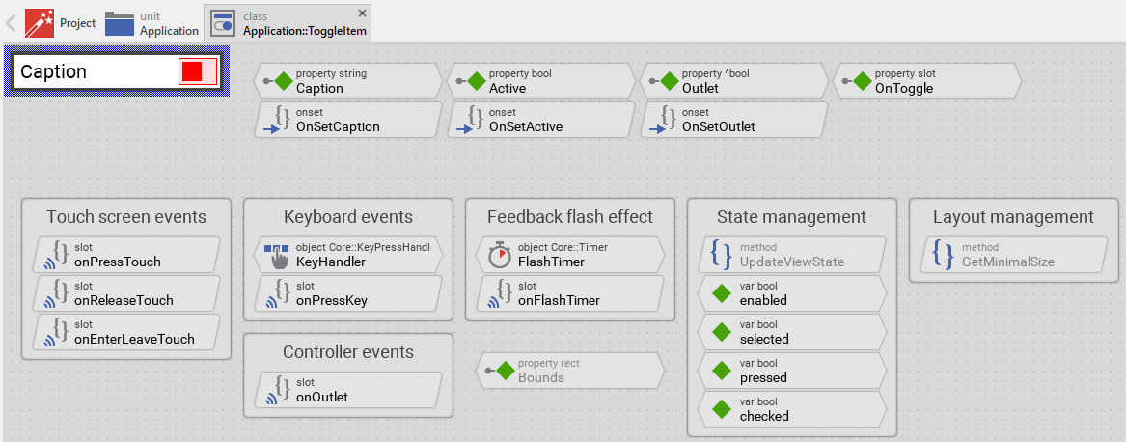Click the green diamond of Caption property
This screenshot has width=1126, height=442.
pos(283,81)
